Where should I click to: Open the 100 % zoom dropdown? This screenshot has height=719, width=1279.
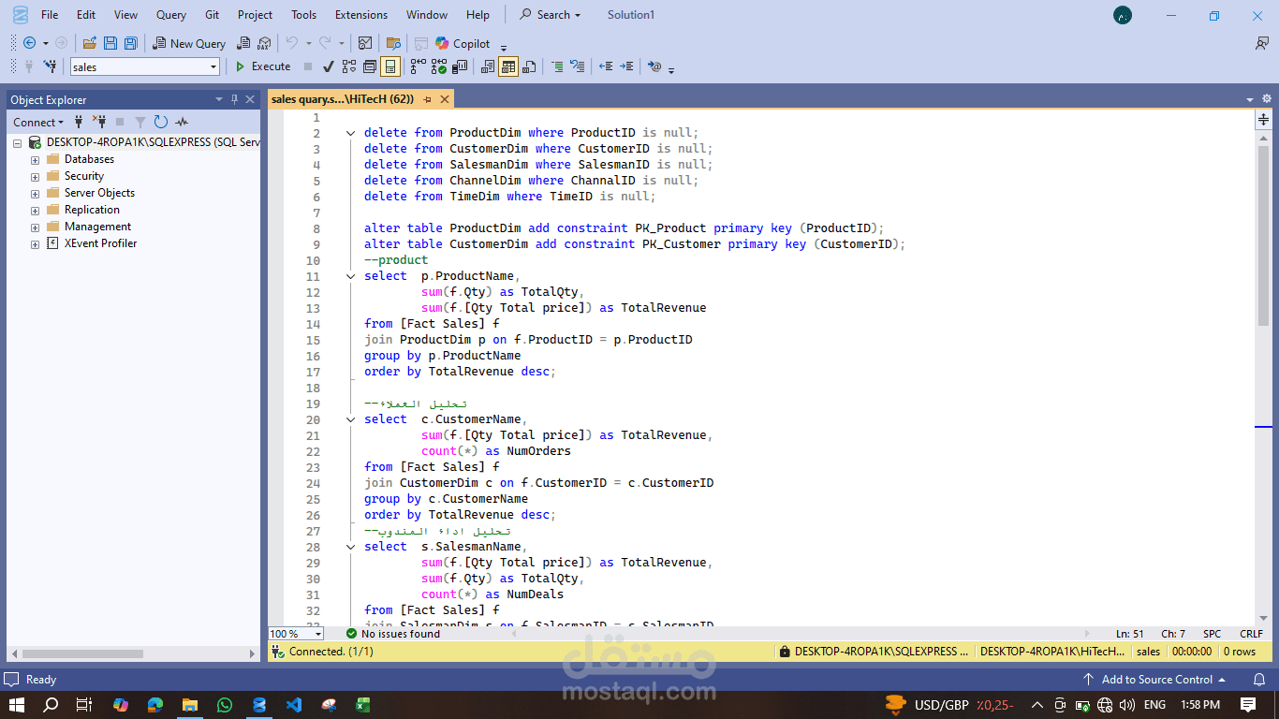pos(318,634)
